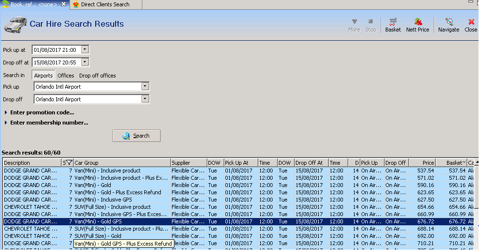Click the Nett Price icon
Image resolution: width=479 pixels, height=250 pixels.
click(417, 25)
